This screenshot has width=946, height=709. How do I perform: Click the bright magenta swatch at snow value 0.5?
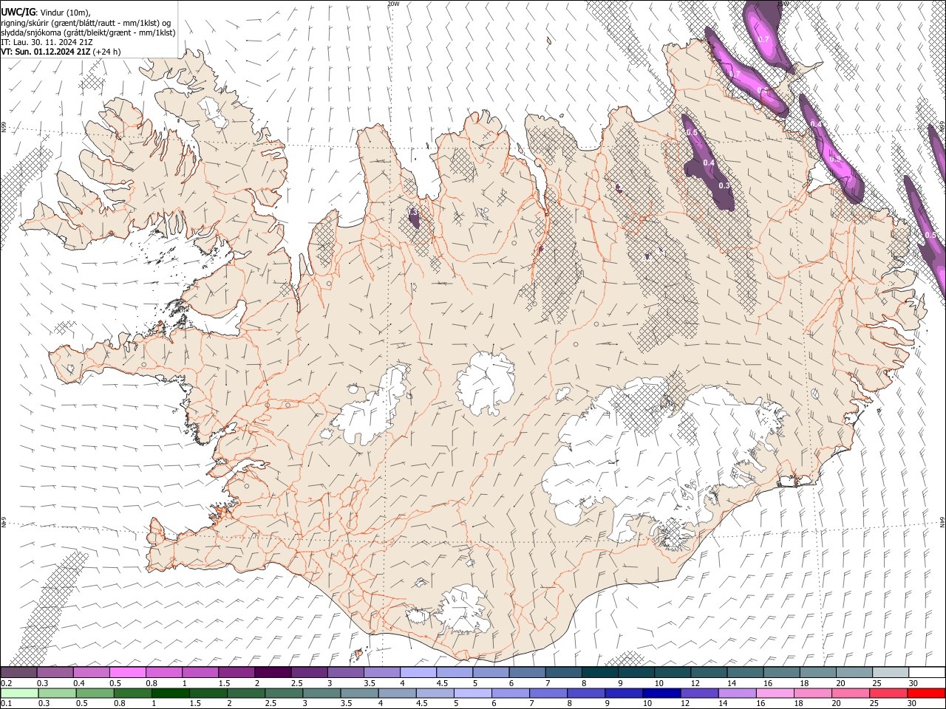click(128, 672)
